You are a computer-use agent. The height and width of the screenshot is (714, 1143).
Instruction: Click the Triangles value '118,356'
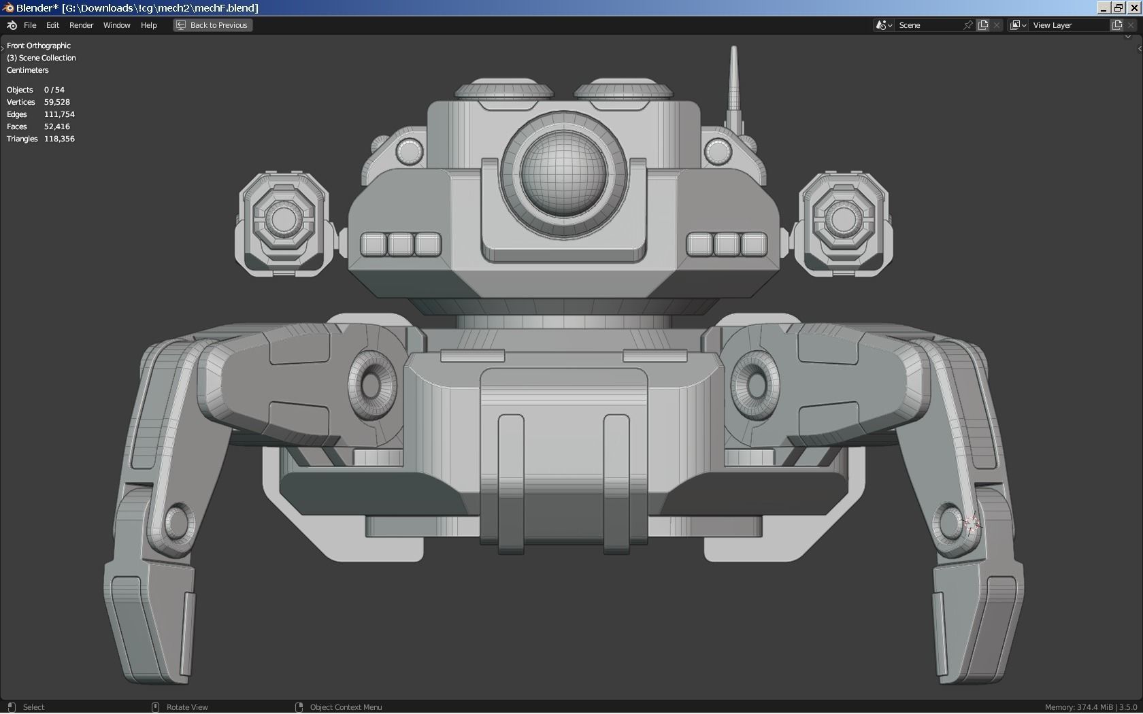point(59,139)
